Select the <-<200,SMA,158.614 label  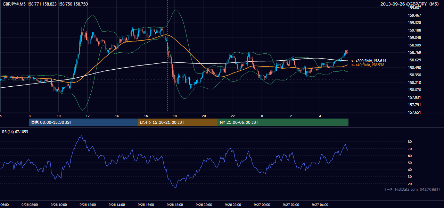[x=368, y=61]
